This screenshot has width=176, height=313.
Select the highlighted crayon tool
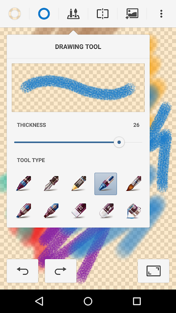click(x=106, y=184)
